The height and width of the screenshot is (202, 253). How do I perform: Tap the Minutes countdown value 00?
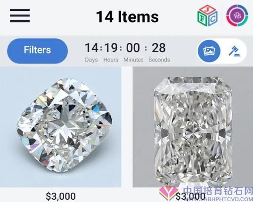[133, 48]
